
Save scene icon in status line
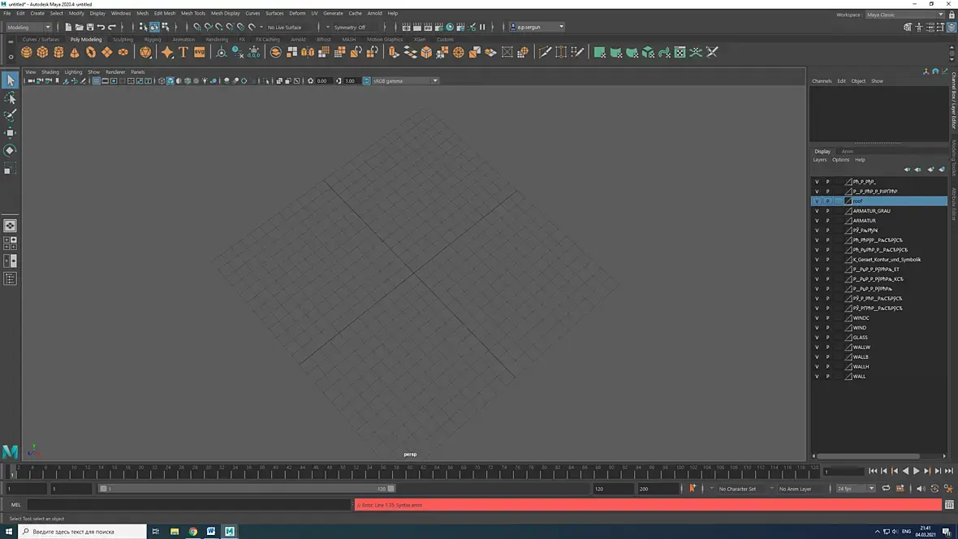(x=90, y=27)
